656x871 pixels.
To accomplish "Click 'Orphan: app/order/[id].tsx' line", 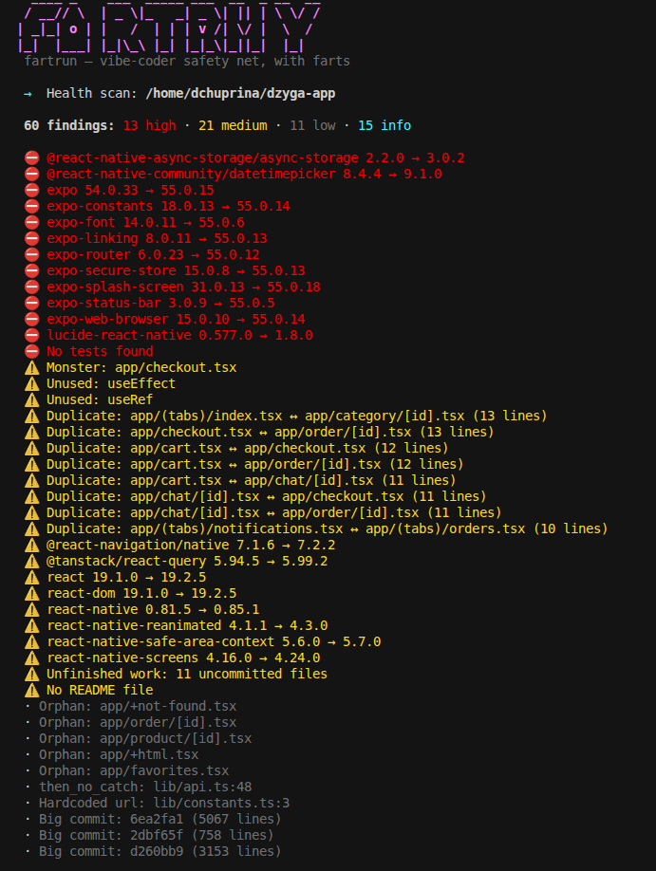I will 138,722.
